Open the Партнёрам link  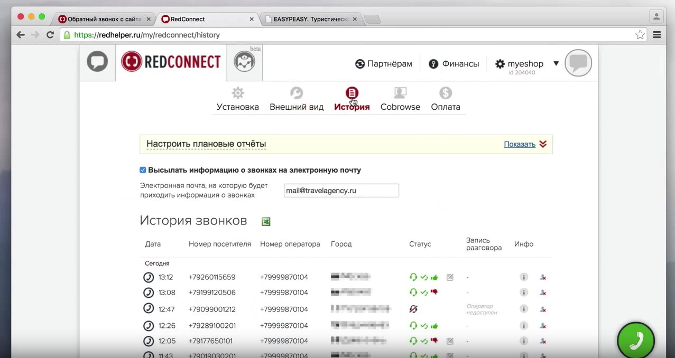(384, 64)
